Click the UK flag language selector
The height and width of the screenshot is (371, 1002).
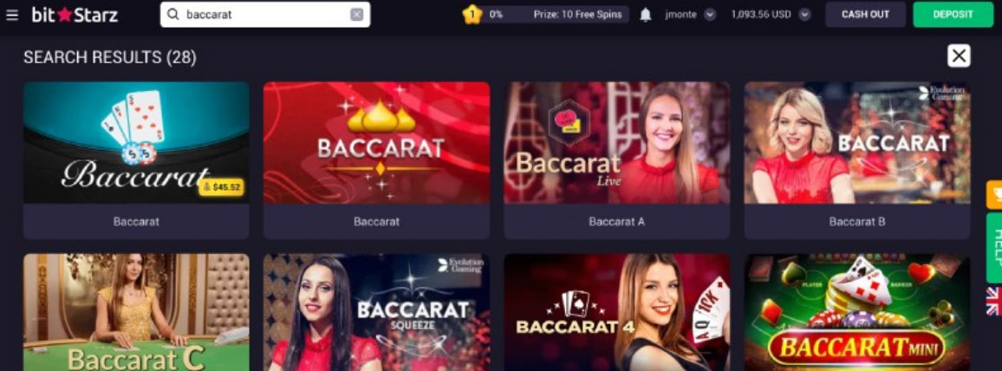tap(994, 301)
